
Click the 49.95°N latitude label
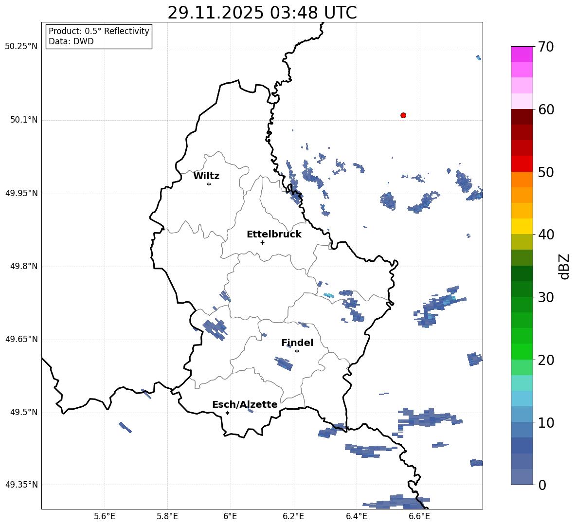pos(21,193)
